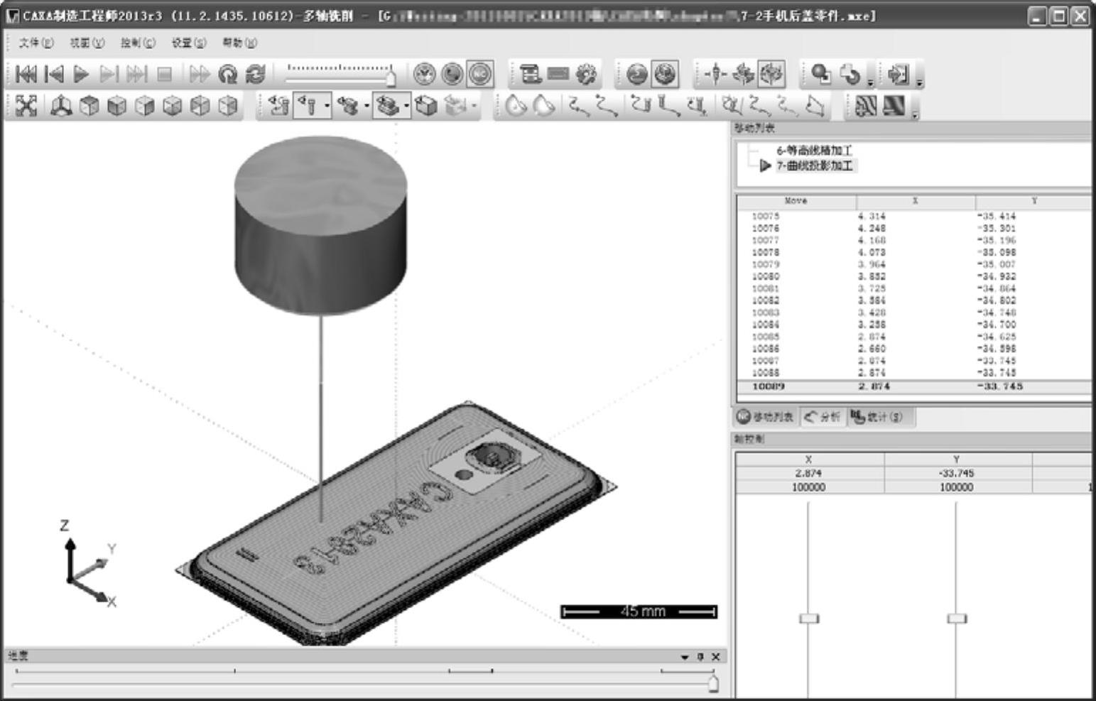
Task: Select the 6-等高线精加工 operation
Action: click(813, 151)
